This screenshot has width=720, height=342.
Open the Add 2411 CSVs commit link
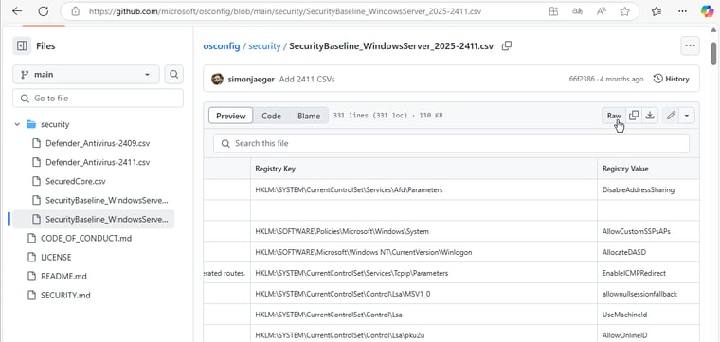coord(307,79)
